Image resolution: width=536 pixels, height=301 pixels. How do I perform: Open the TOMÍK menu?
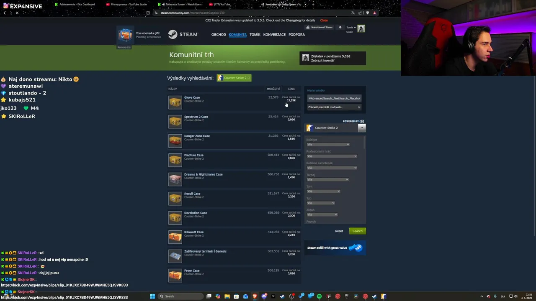coord(255,35)
